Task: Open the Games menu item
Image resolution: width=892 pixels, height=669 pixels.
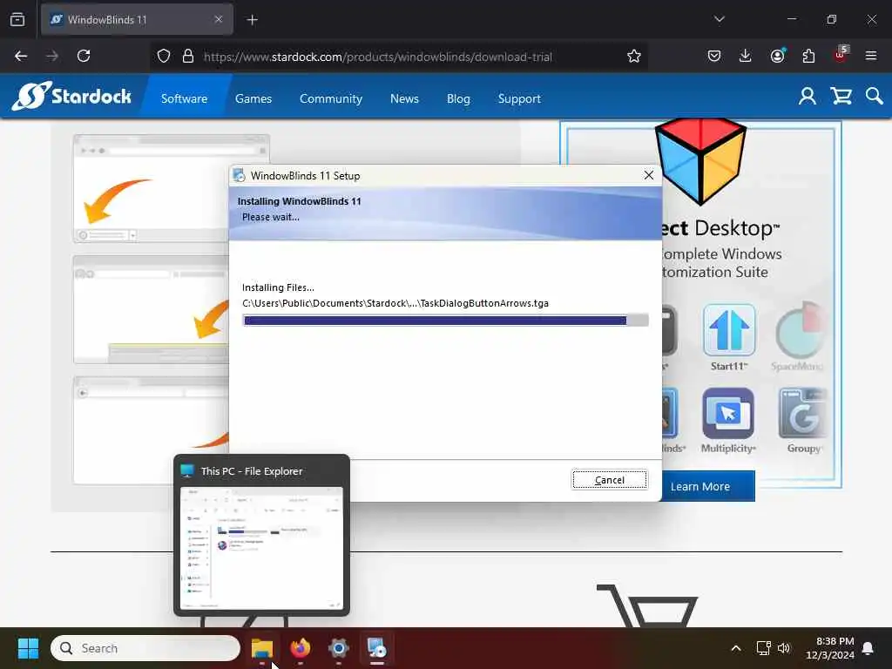Action: coord(253,98)
